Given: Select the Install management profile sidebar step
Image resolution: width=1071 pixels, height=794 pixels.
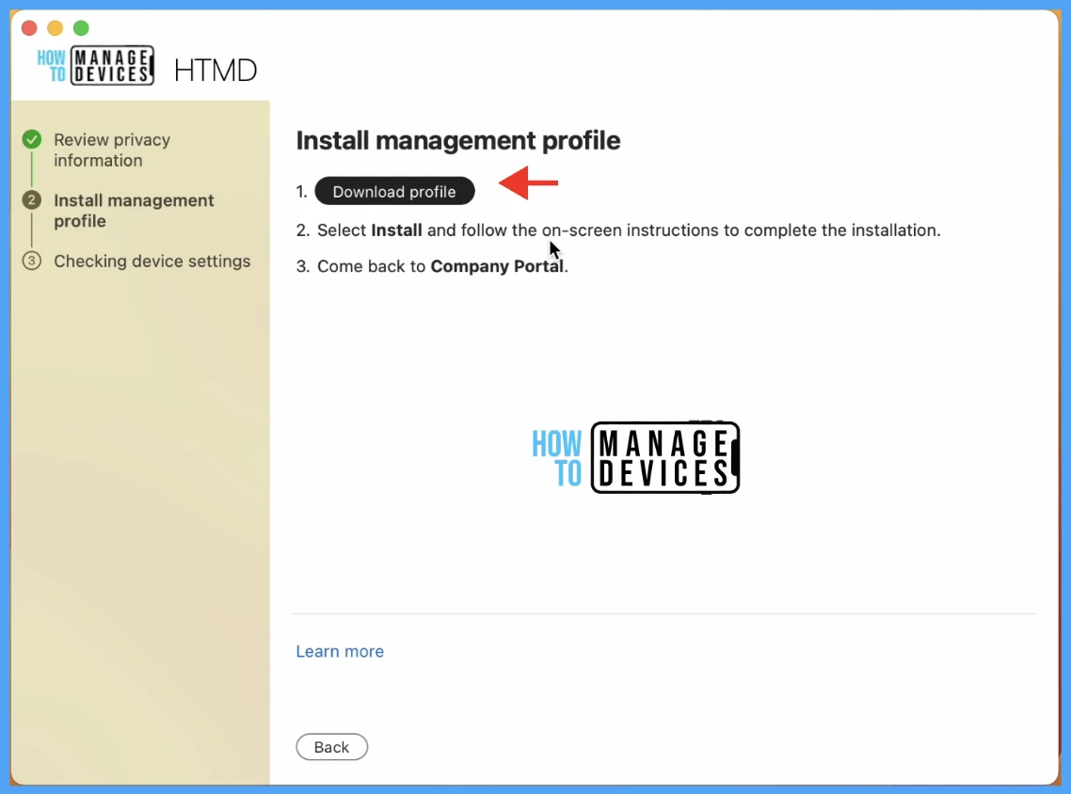Looking at the screenshot, I should pyautogui.click(x=134, y=211).
